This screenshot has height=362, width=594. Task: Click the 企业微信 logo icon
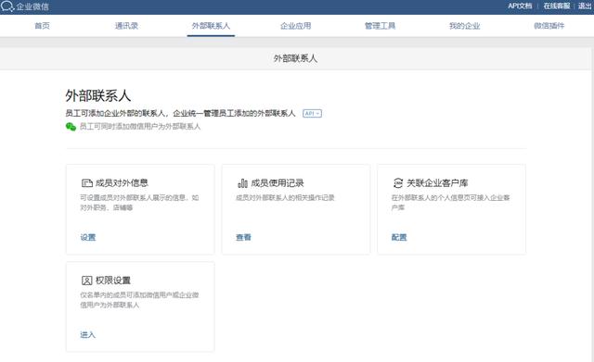[x=7, y=6]
